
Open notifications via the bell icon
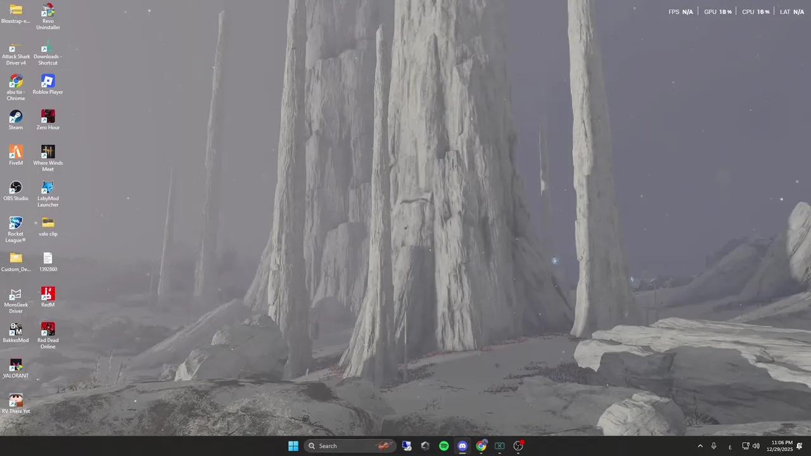800,446
